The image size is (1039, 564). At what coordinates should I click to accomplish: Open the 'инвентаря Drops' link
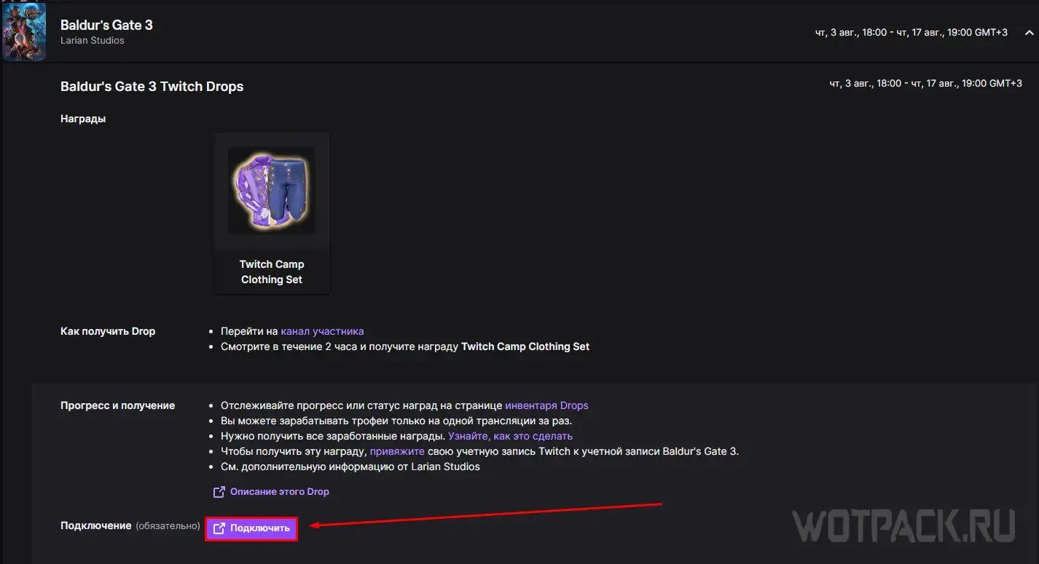(x=546, y=405)
